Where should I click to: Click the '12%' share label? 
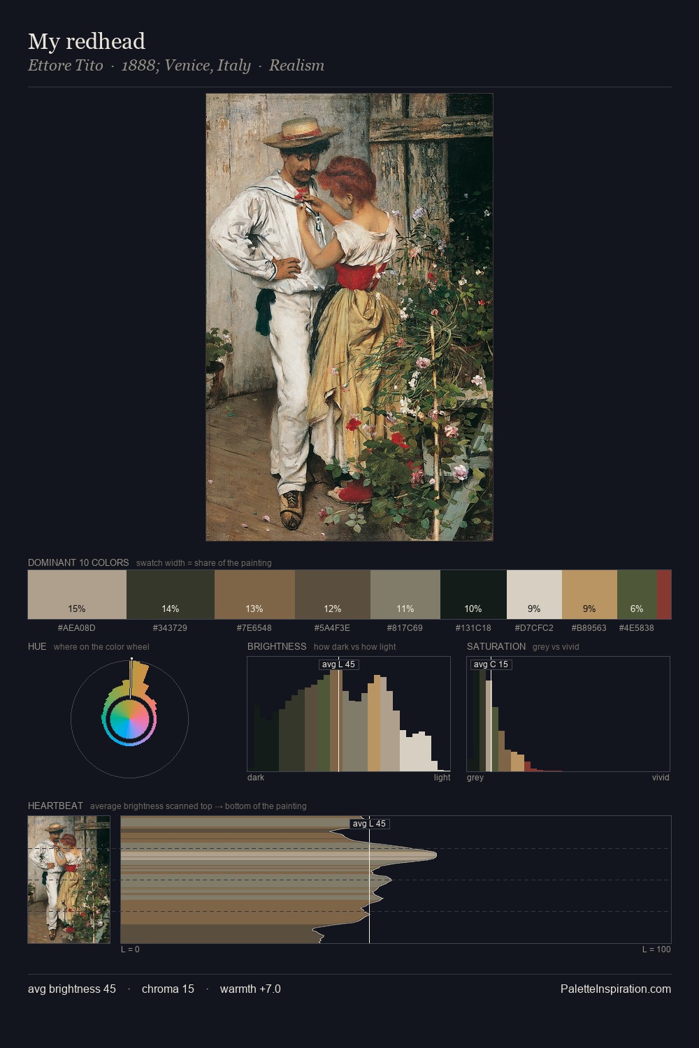[333, 609]
